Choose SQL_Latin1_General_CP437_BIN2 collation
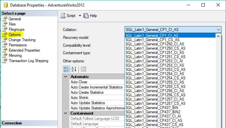Image resolution: width=226 pixels, height=128 pixels. pyautogui.click(x=170, y=112)
